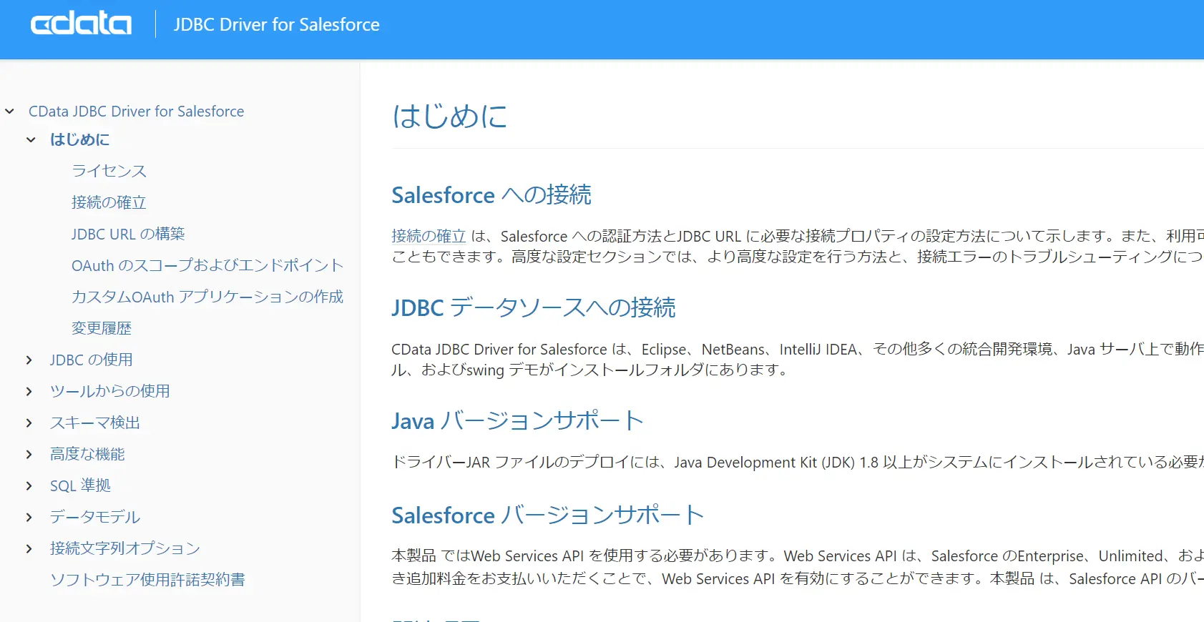Expand the 接続文字列オプション section
1204x622 pixels.
[x=29, y=549]
